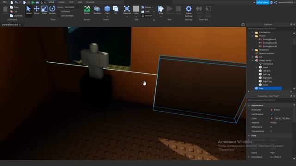296x166 pixels.
Task: Activate the Scale tool
Action: 44,10
